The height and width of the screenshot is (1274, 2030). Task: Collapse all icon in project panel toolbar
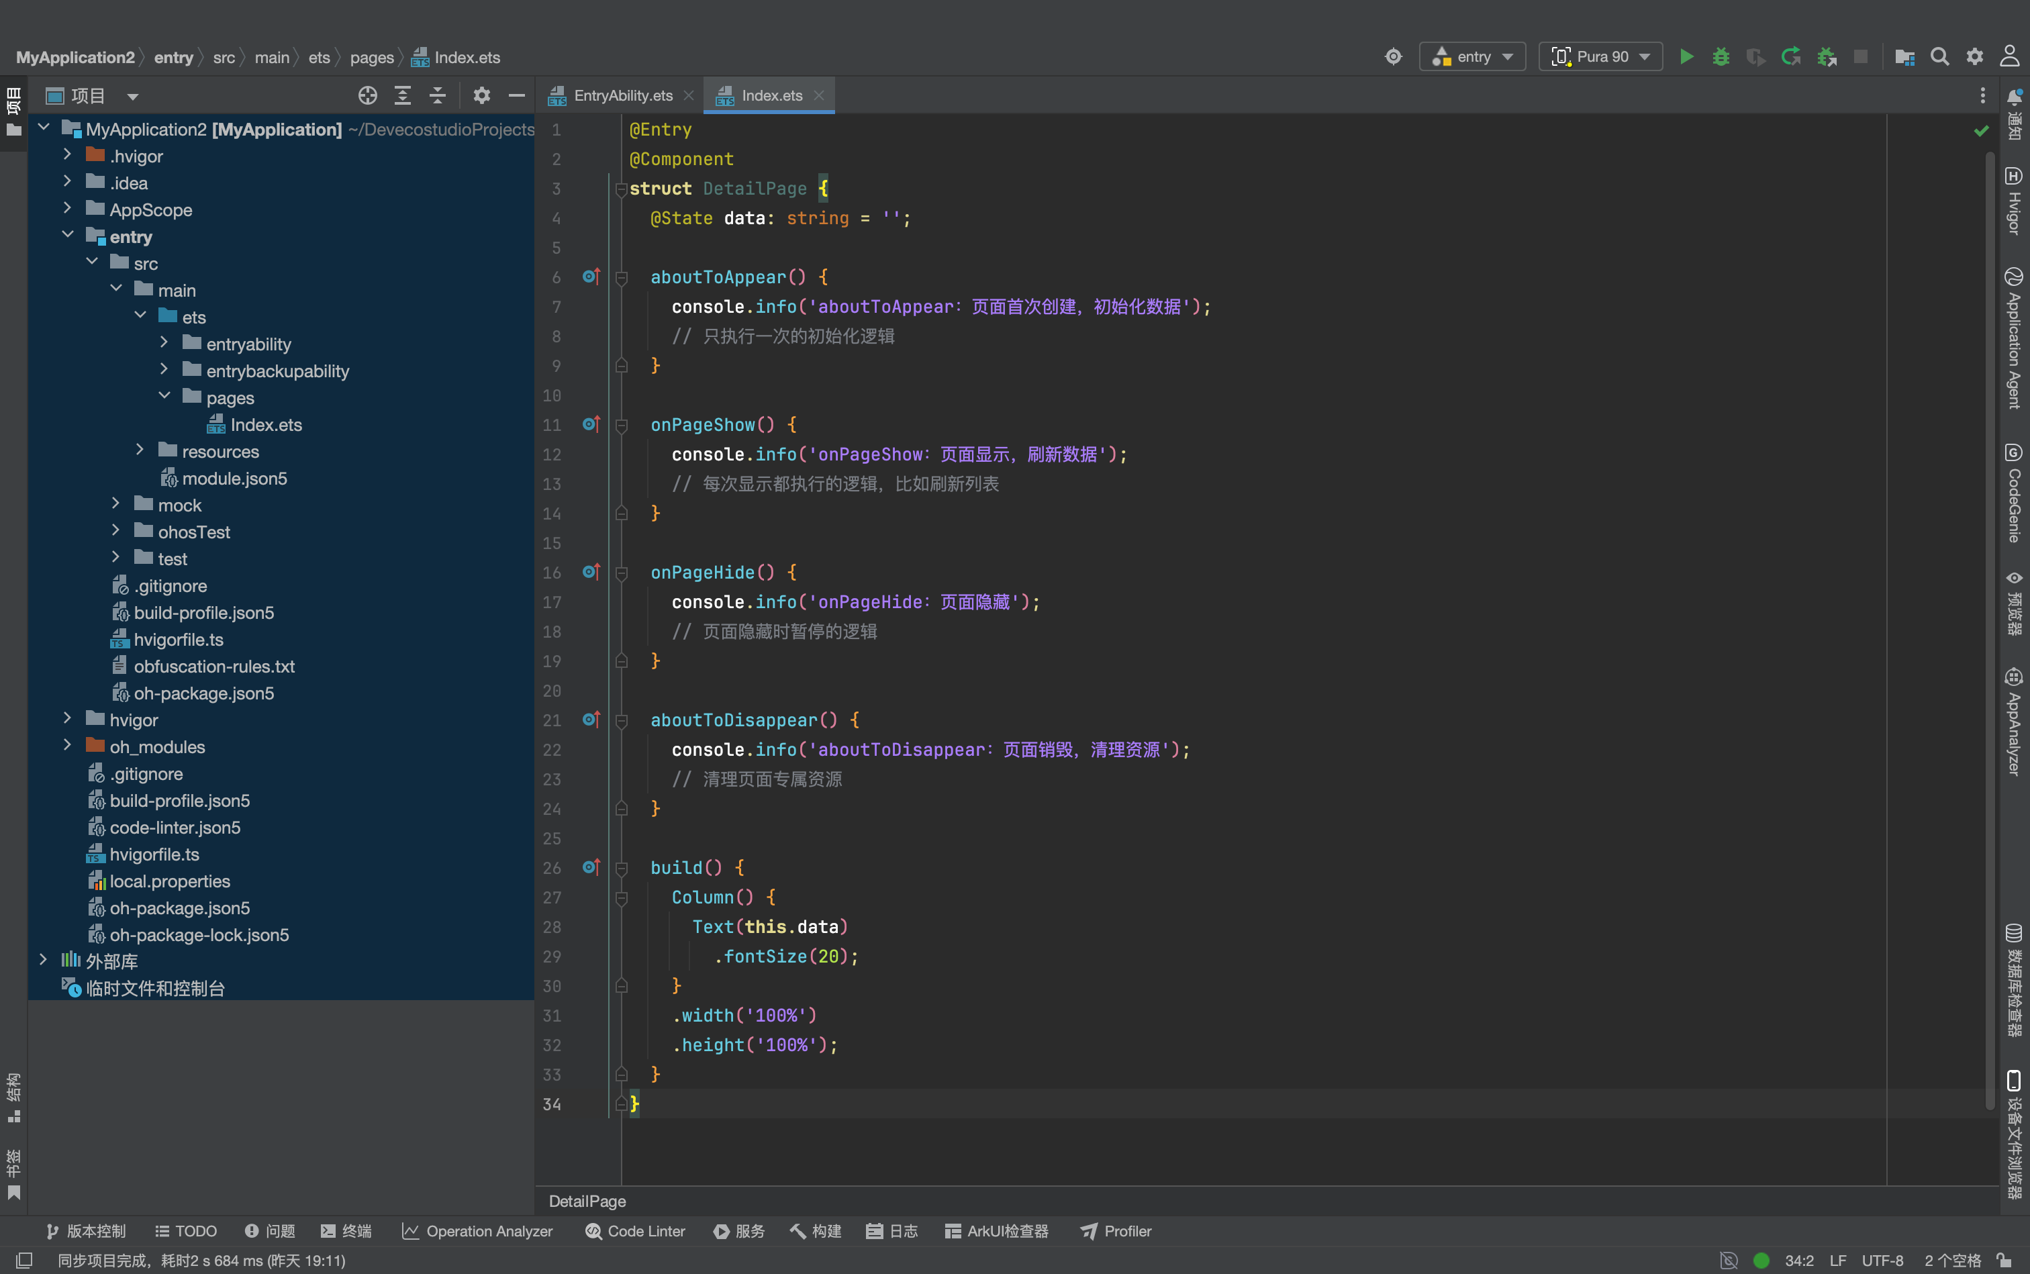(437, 95)
